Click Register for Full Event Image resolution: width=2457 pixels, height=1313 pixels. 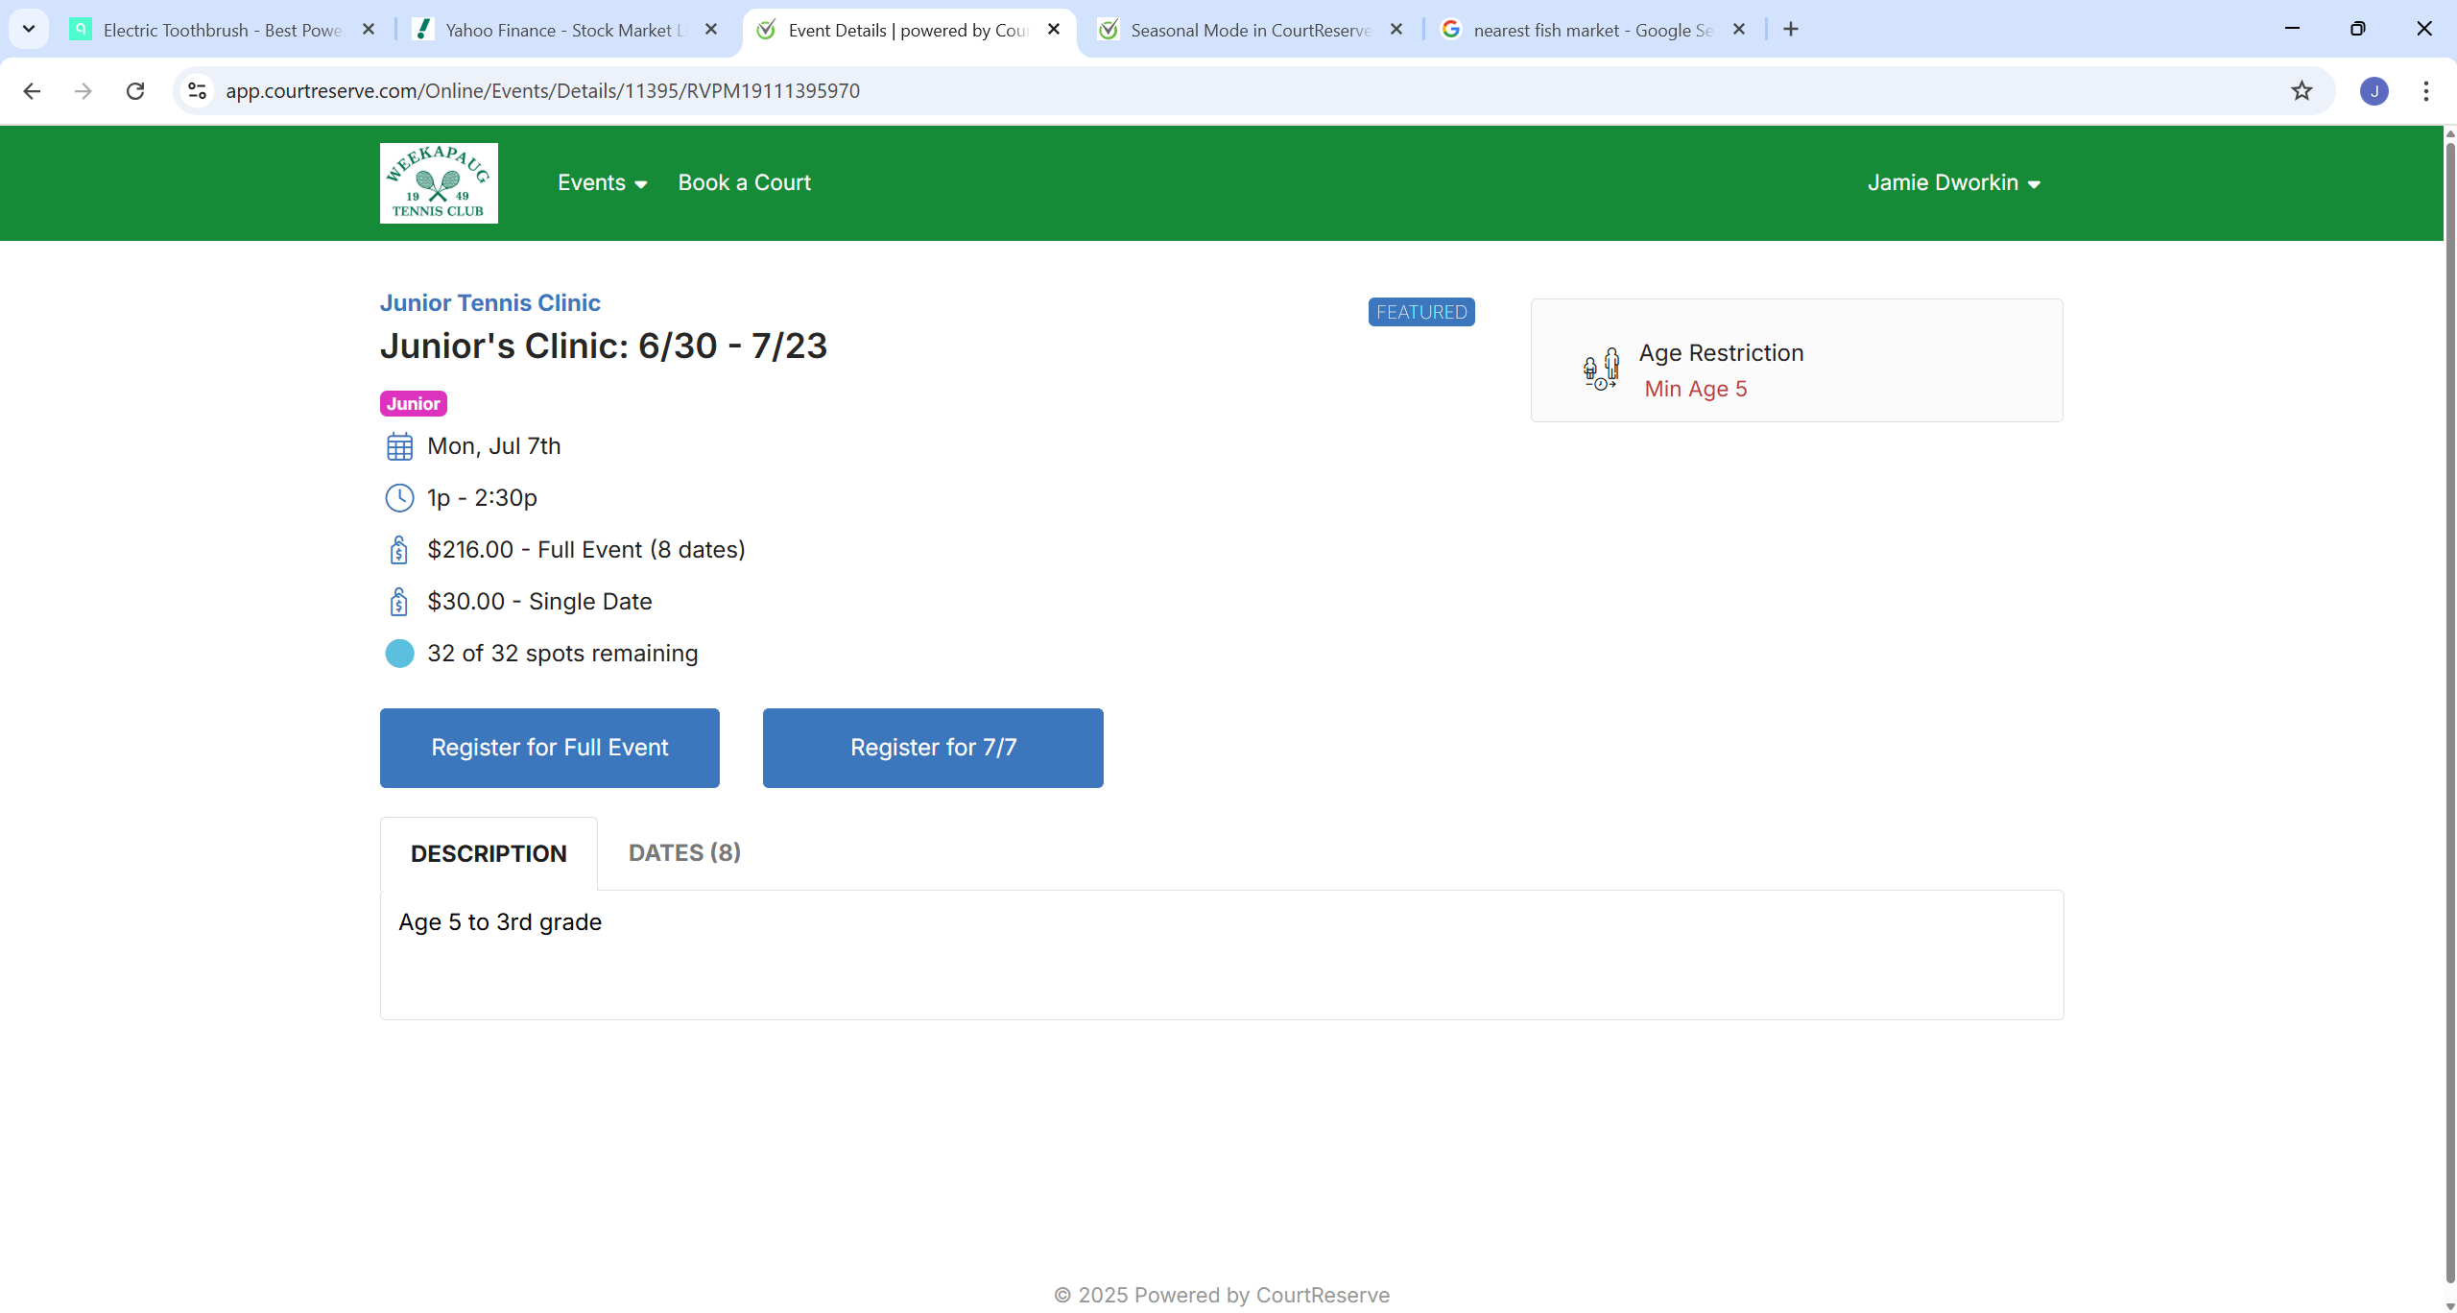coord(550,748)
